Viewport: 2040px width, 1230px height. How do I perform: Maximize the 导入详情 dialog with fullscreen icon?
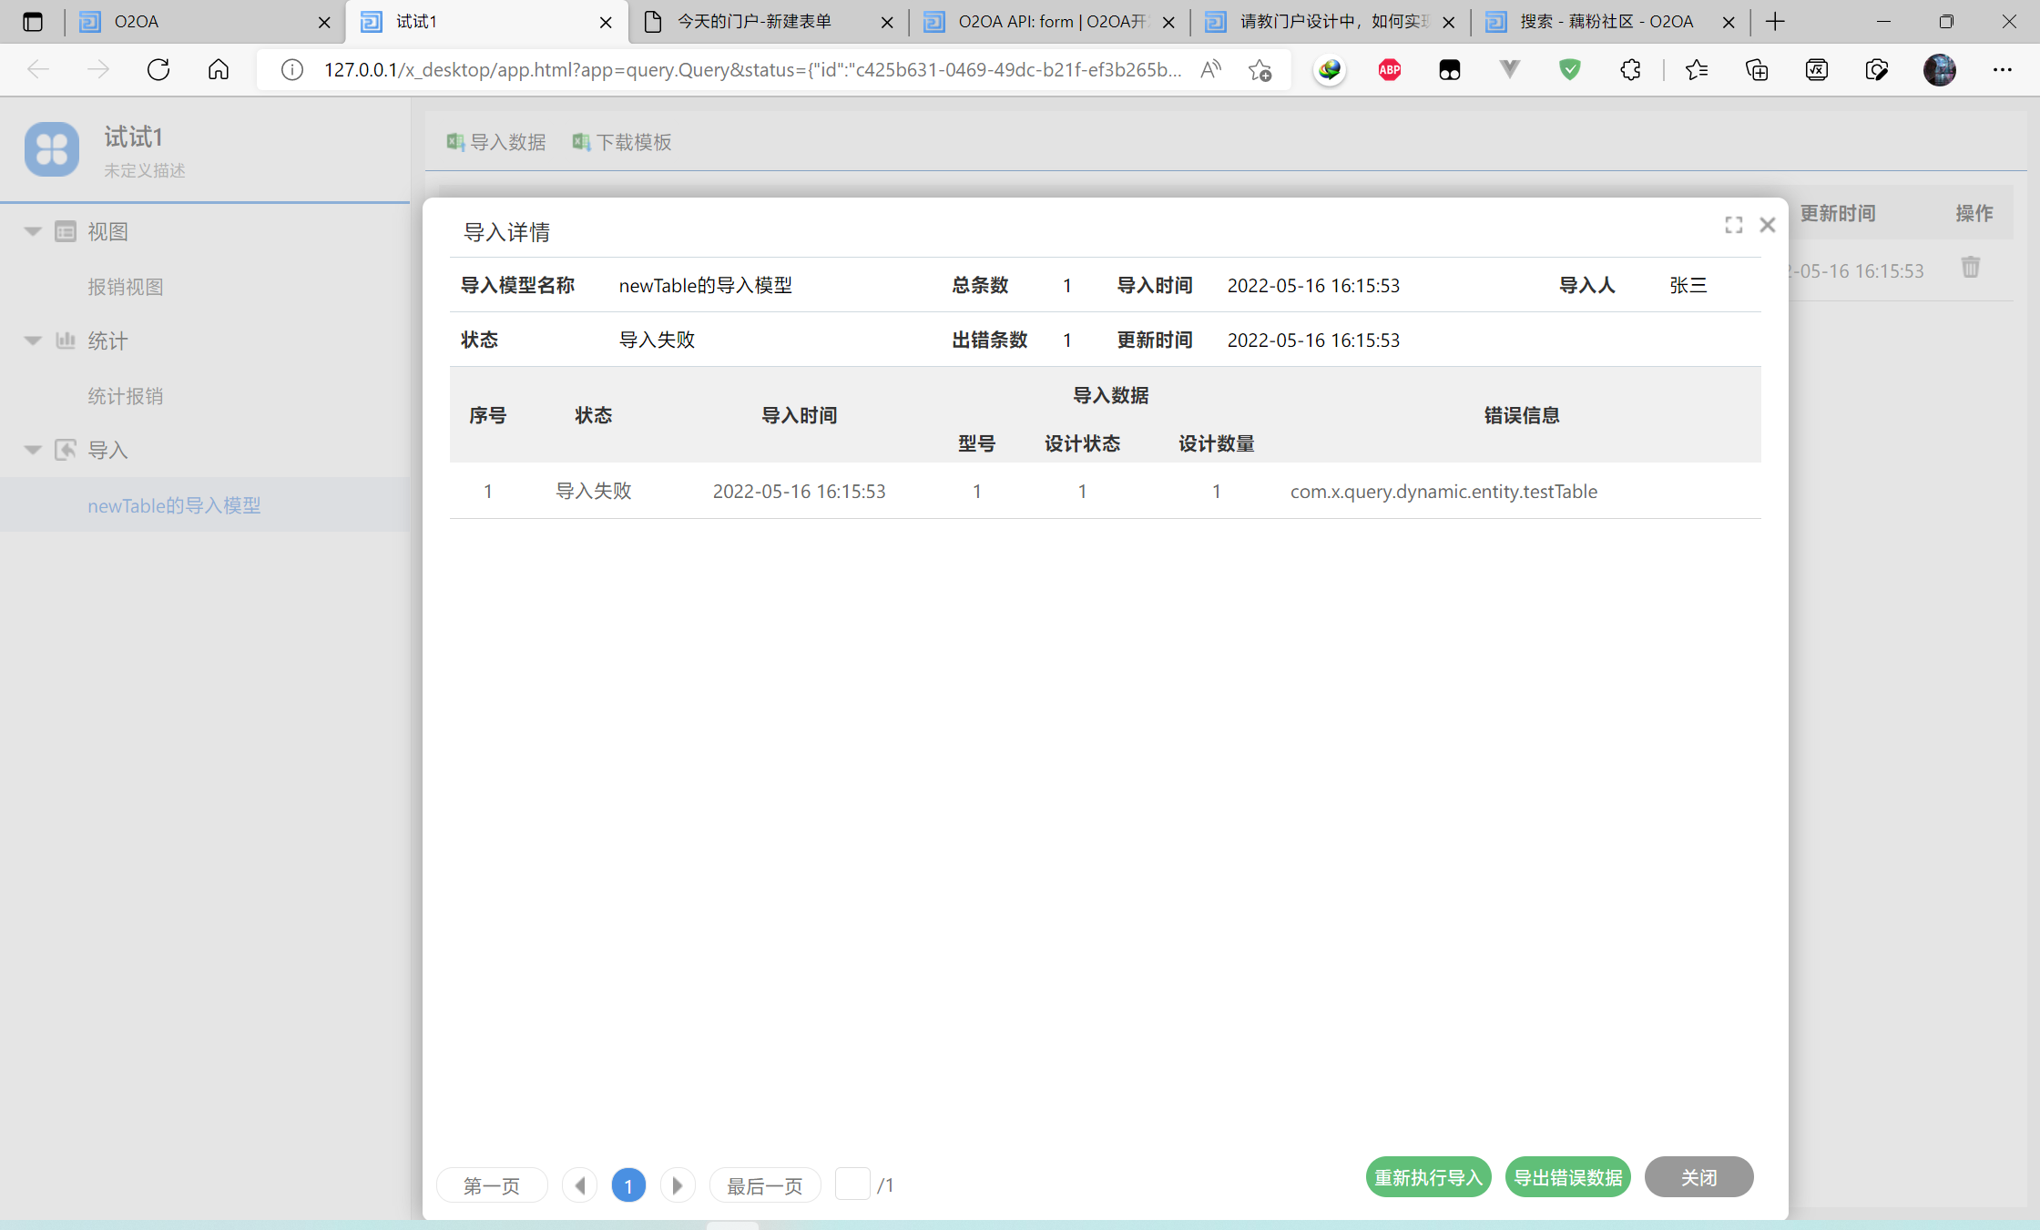click(1733, 225)
